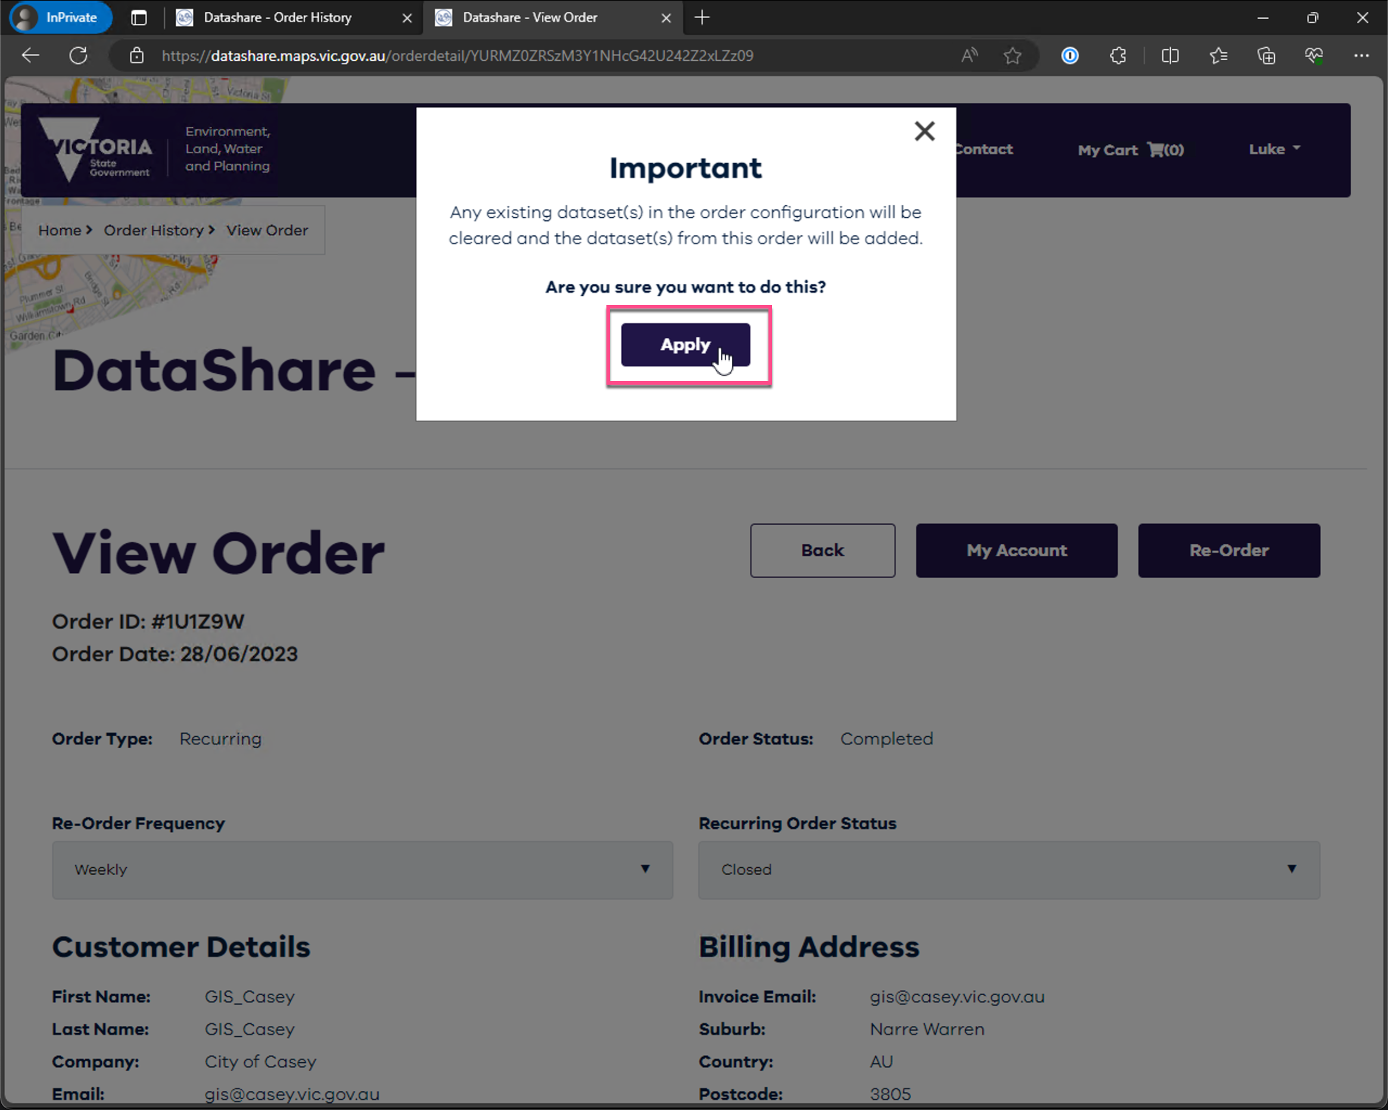This screenshot has width=1388, height=1110.
Task: Minimize the browser window
Action: 1262,17
